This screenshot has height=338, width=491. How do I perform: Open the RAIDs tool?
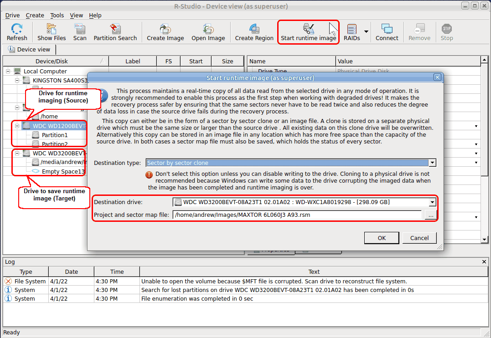351,32
